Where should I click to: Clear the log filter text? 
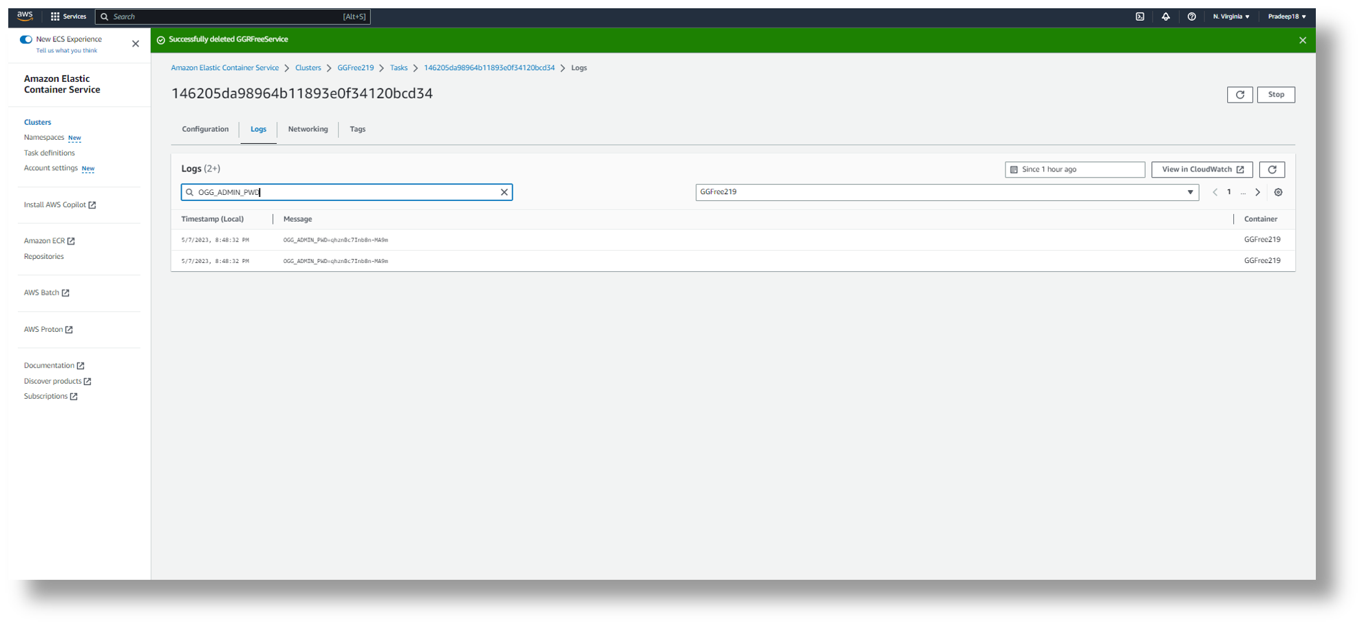coord(504,192)
